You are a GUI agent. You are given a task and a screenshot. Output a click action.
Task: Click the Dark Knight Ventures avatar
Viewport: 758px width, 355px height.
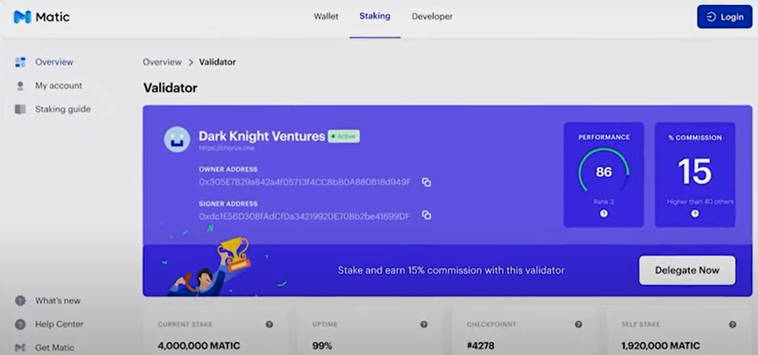point(177,139)
